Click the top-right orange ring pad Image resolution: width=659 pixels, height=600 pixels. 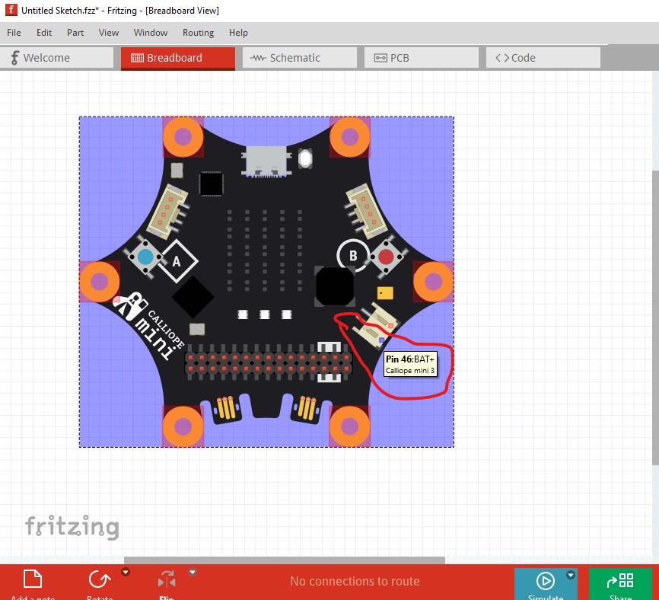pyautogui.click(x=350, y=136)
